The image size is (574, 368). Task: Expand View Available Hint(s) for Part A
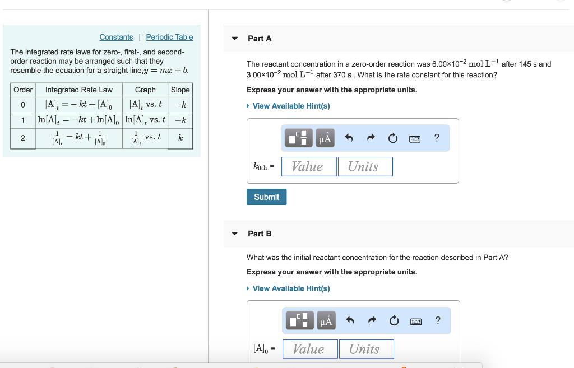point(288,106)
